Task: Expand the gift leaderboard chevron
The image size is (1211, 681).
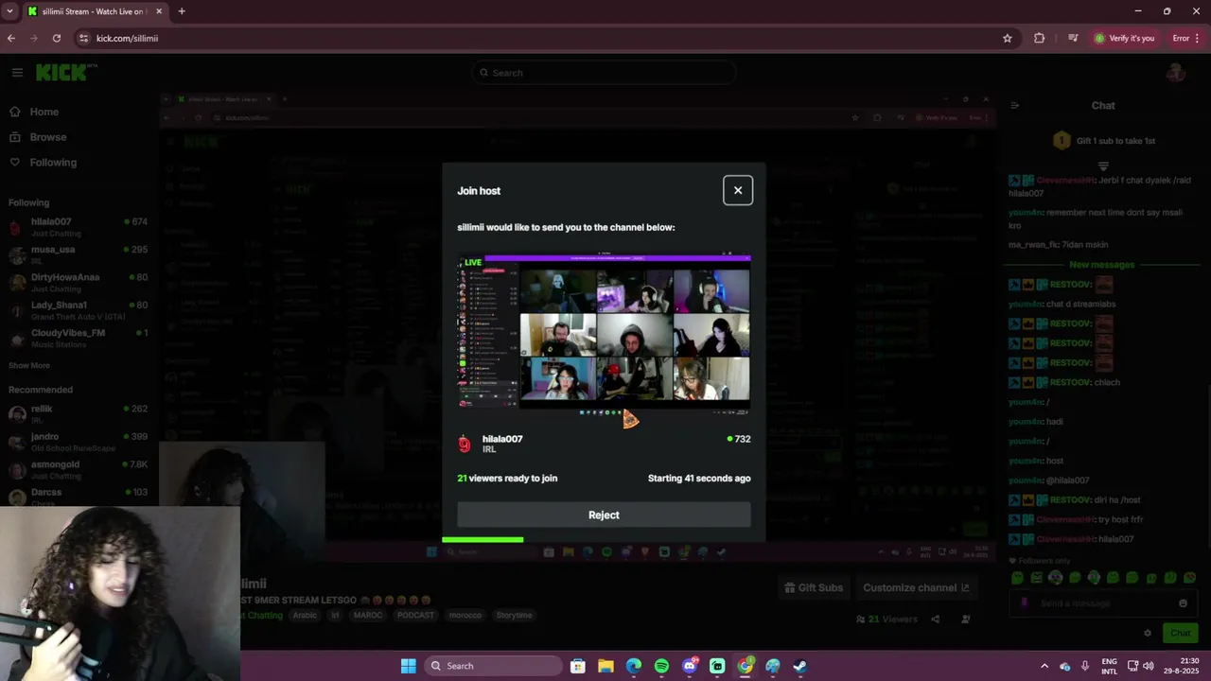Action: coord(1103,166)
